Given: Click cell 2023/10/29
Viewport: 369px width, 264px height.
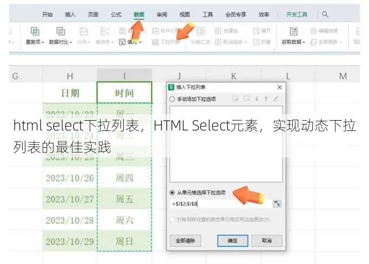Looking at the screenshot, I should coord(70,241).
